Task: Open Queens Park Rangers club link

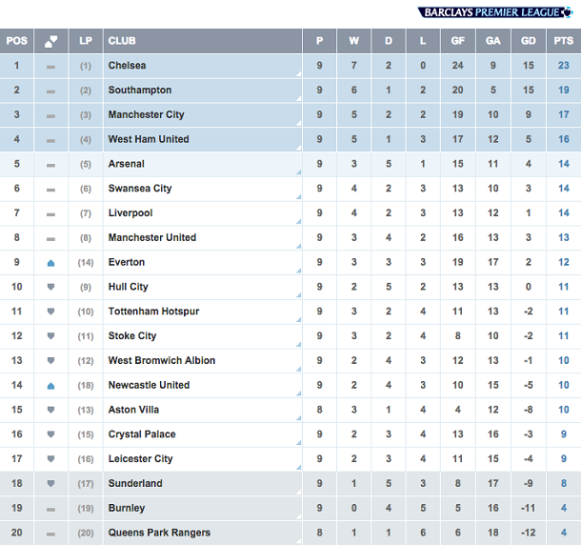Action: click(x=159, y=533)
